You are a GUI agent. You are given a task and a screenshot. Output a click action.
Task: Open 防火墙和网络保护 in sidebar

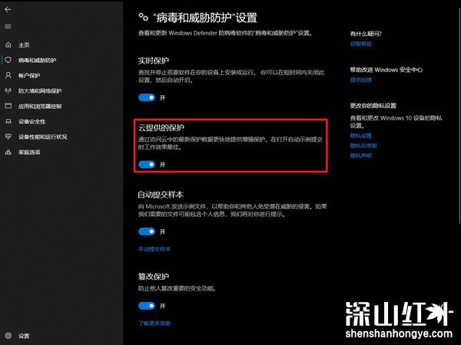40,91
